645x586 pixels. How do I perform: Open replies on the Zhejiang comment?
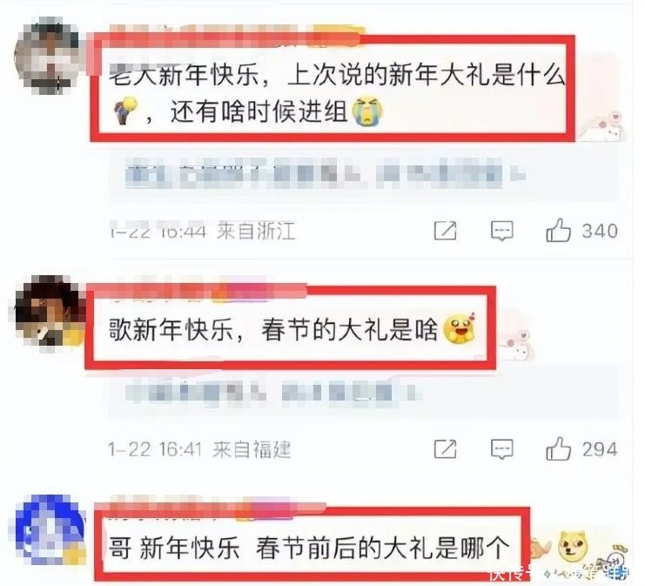point(502,231)
